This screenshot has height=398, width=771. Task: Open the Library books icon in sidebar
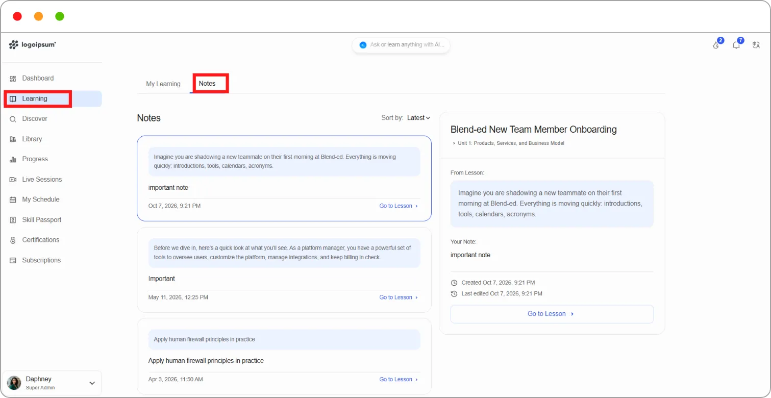(13, 139)
